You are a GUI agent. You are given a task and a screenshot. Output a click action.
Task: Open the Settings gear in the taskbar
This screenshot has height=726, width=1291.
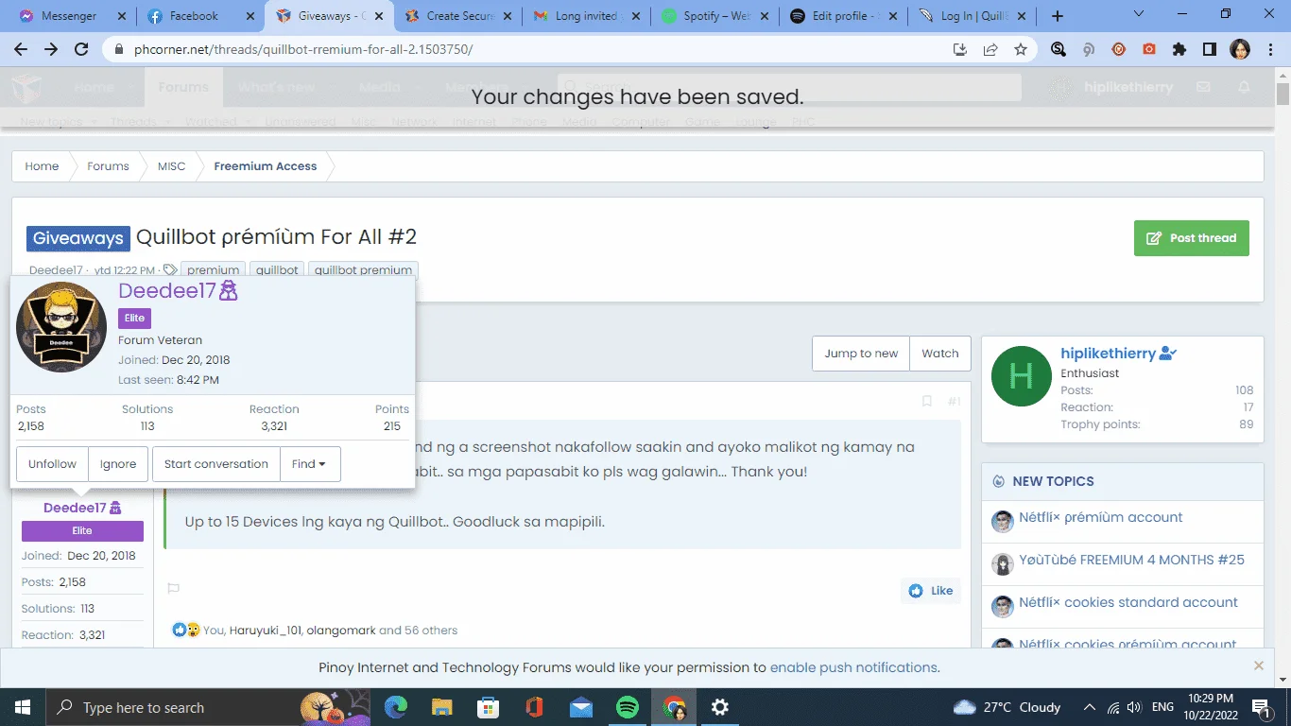tap(719, 707)
